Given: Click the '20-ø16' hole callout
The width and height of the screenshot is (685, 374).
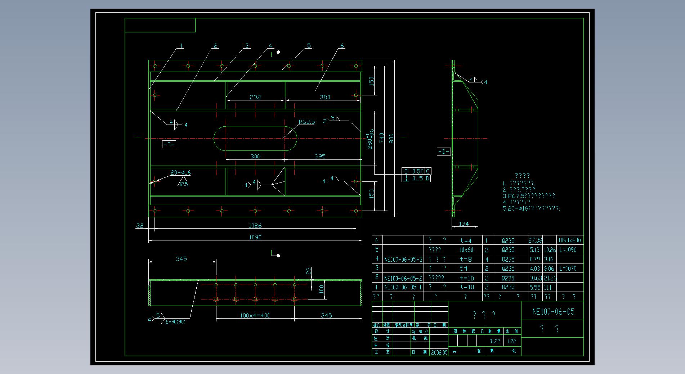Looking at the screenshot, I should (x=181, y=173).
